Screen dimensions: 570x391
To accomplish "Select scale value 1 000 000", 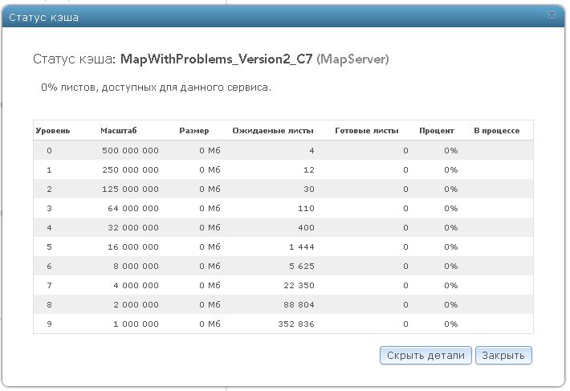I will pyautogui.click(x=136, y=324).
